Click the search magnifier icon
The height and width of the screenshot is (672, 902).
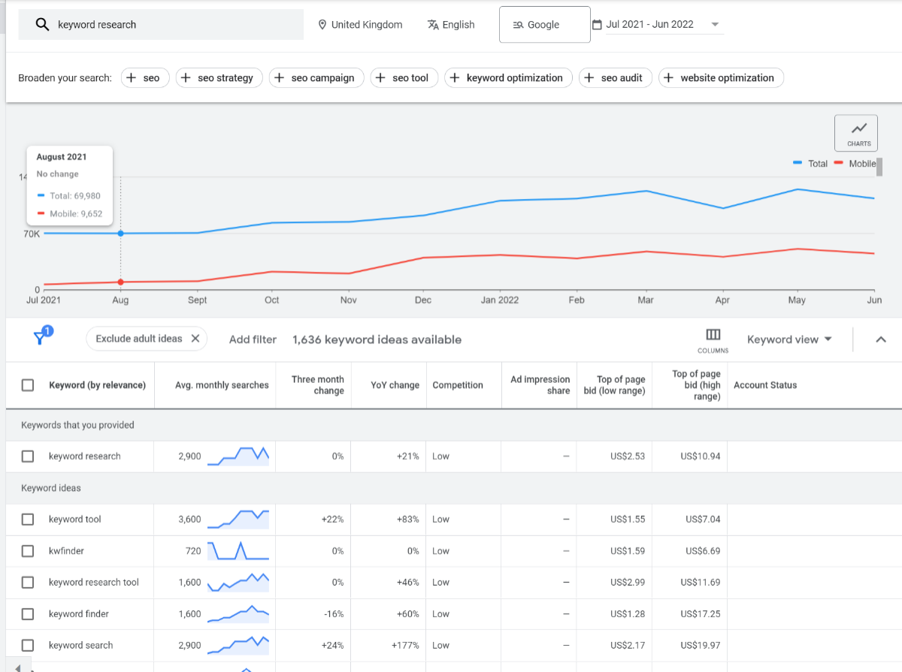(x=43, y=25)
